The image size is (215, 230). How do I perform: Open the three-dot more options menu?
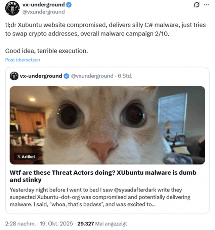click(x=206, y=5)
